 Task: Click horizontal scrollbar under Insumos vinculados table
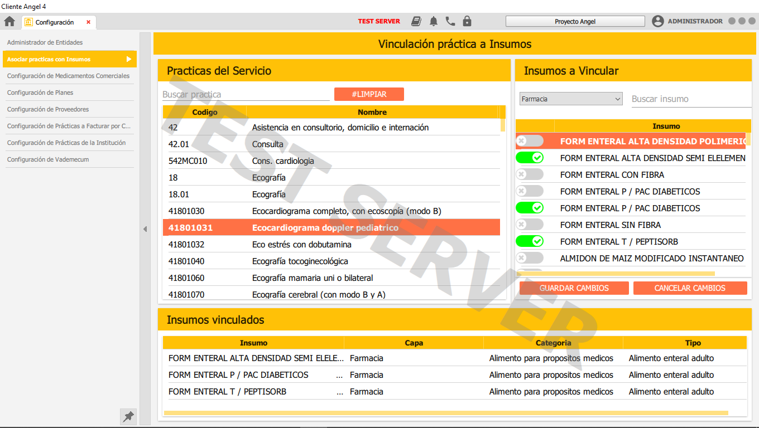pyautogui.click(x=445, y=413)
